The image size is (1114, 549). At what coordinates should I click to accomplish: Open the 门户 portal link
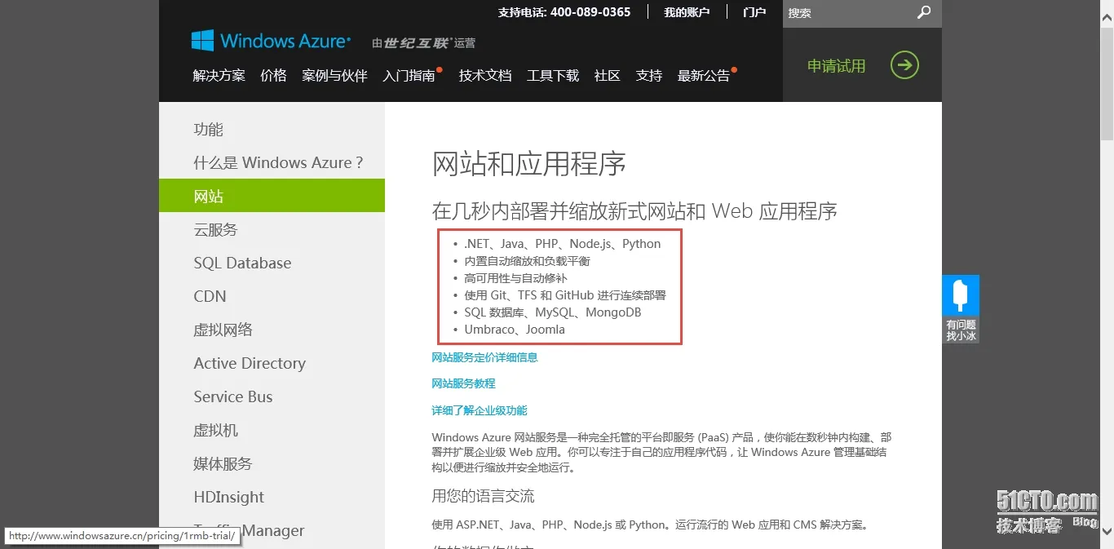[x=754, y=12]
